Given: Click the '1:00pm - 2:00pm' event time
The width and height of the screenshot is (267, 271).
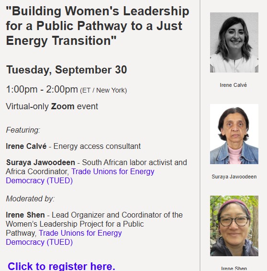Looking at the screenshot, I should 42,90.
